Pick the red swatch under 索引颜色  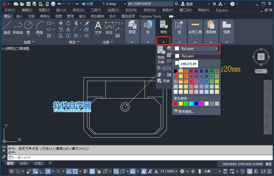point(176,104)
